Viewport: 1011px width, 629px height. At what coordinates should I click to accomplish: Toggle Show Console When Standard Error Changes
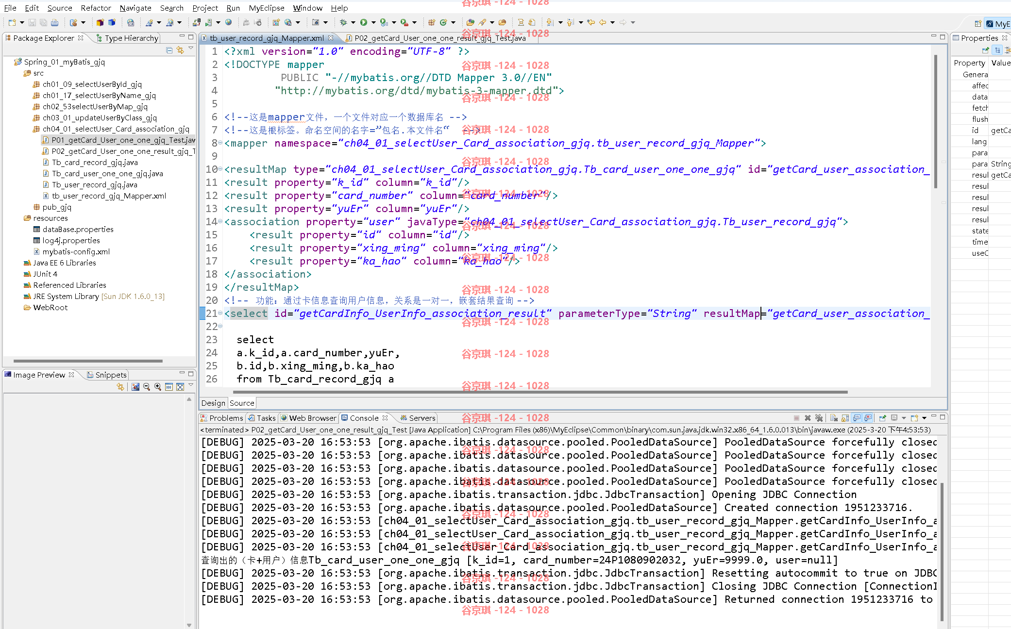tap(868, 418)
